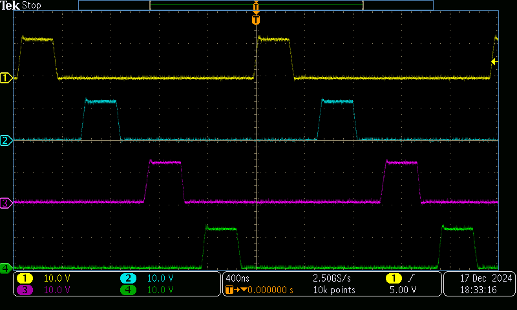Click the Stop acquisition status label
This screenshot has height=310, width=517.
(x=32, y=5)
